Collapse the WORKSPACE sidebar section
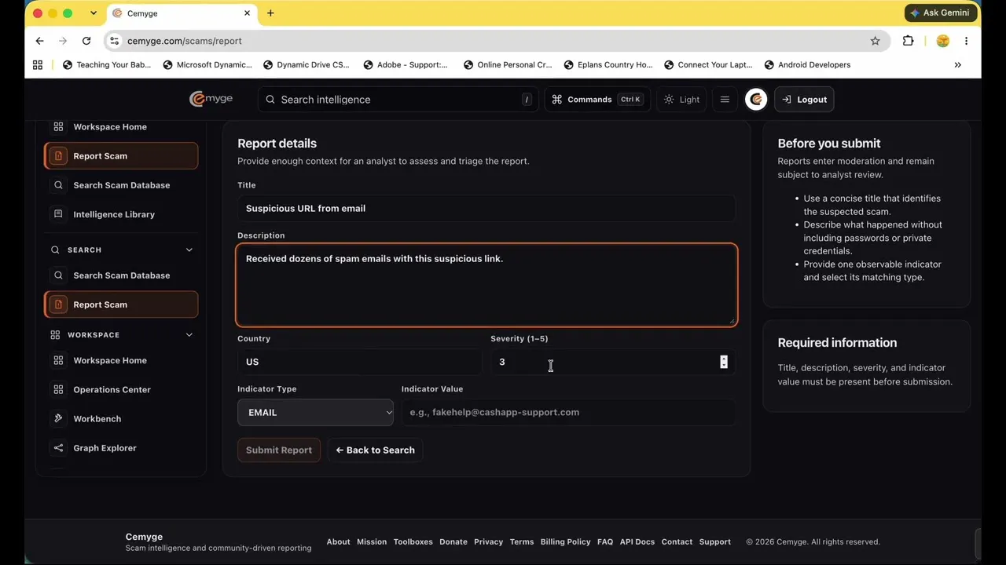 (189, 335)
